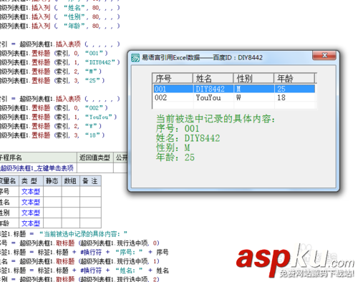Select the row with 002 in list
Viewport: 358px width, 282px height.
[234, 97]
